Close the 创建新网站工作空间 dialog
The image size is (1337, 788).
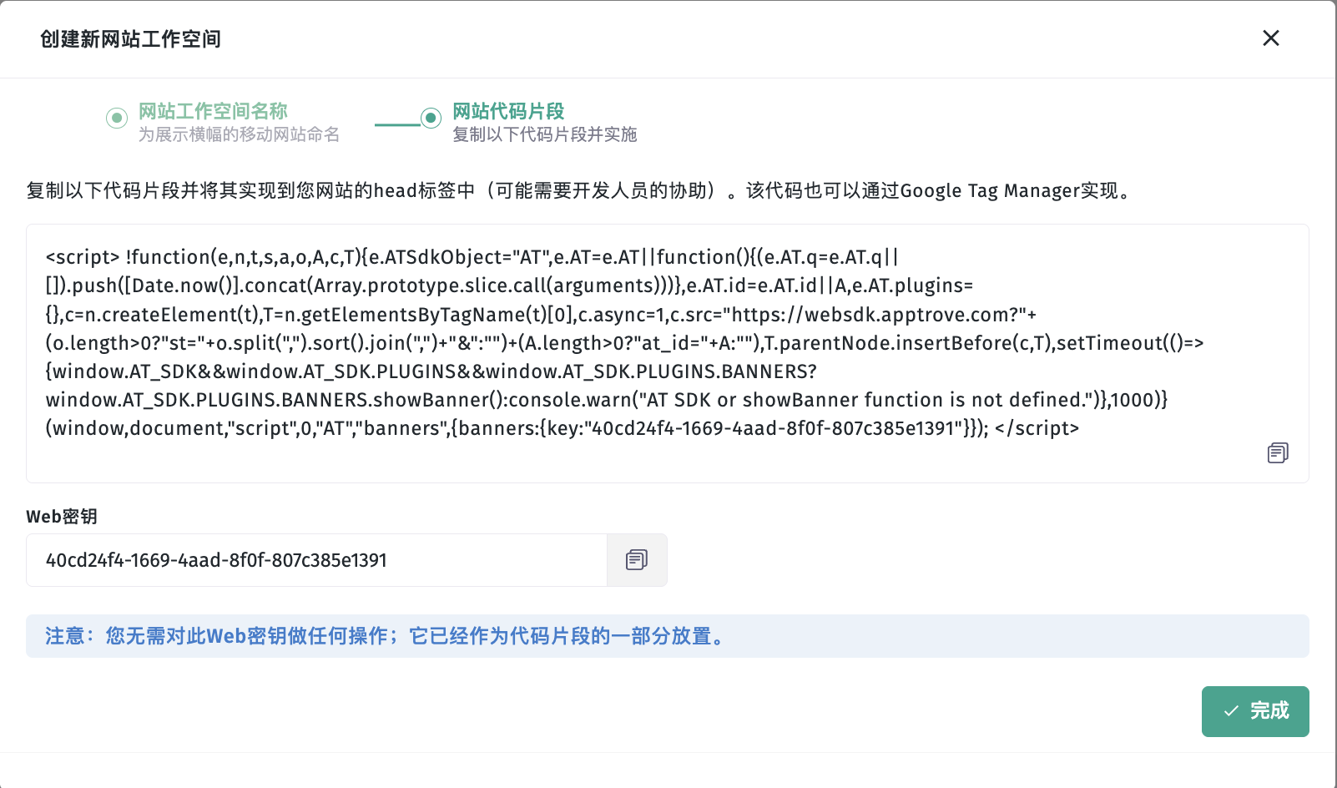point(1270,38)
